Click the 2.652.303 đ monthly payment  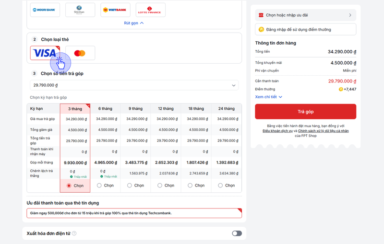click(166, 163)
